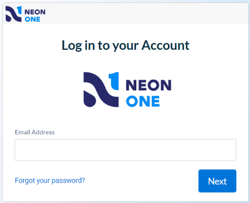Click the Log in to your Account heading
The height and width of the screenshot is (203, 250).
(125, 45)
